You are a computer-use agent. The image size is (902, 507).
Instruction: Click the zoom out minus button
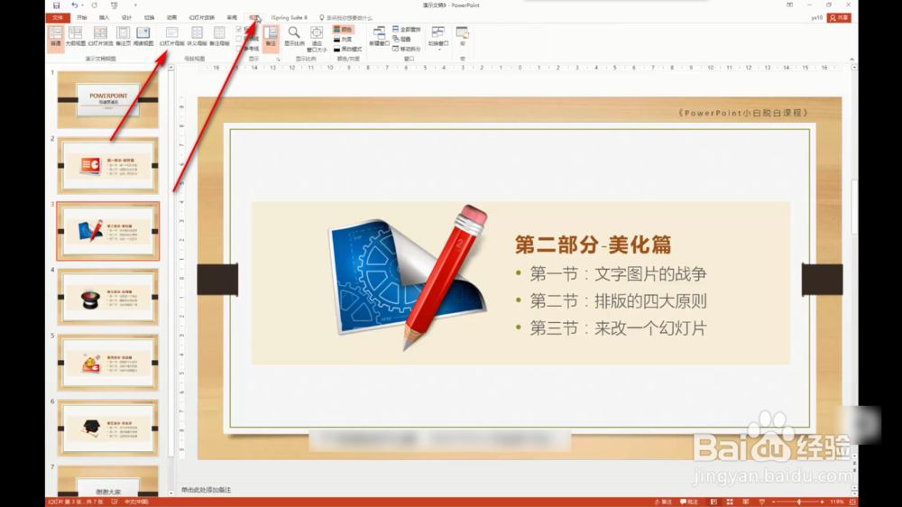coord(774,502)
